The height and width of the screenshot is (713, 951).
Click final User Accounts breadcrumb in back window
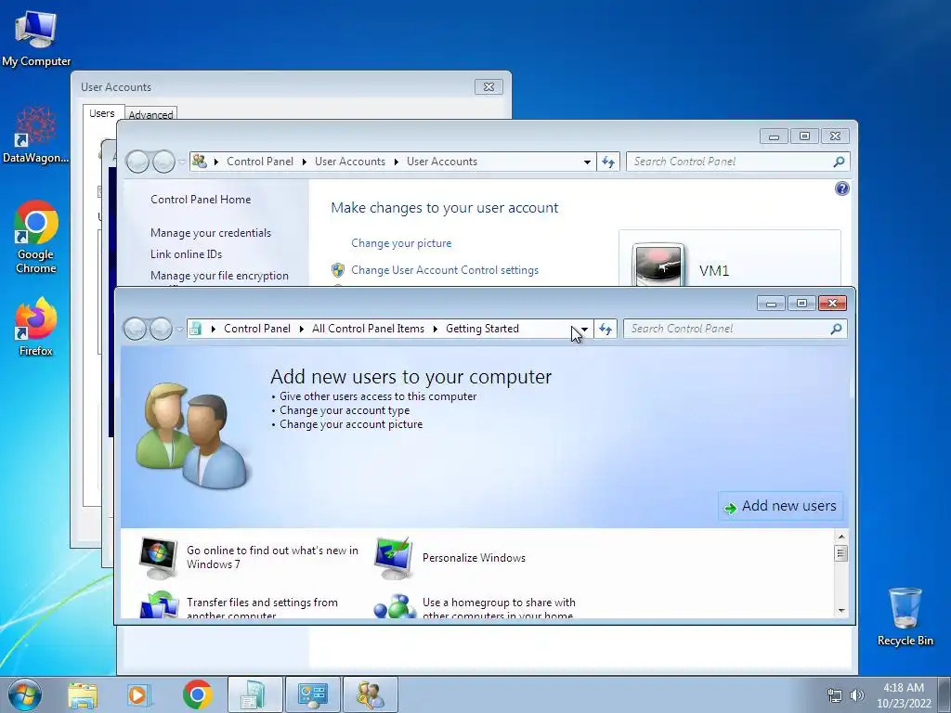[x=442, y=162]
